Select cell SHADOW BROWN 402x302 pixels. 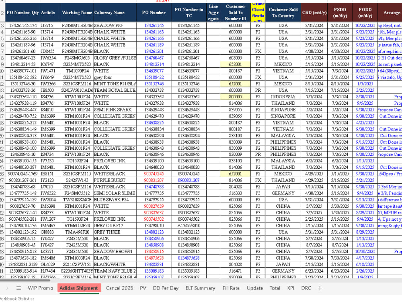[x=115, y=251]
